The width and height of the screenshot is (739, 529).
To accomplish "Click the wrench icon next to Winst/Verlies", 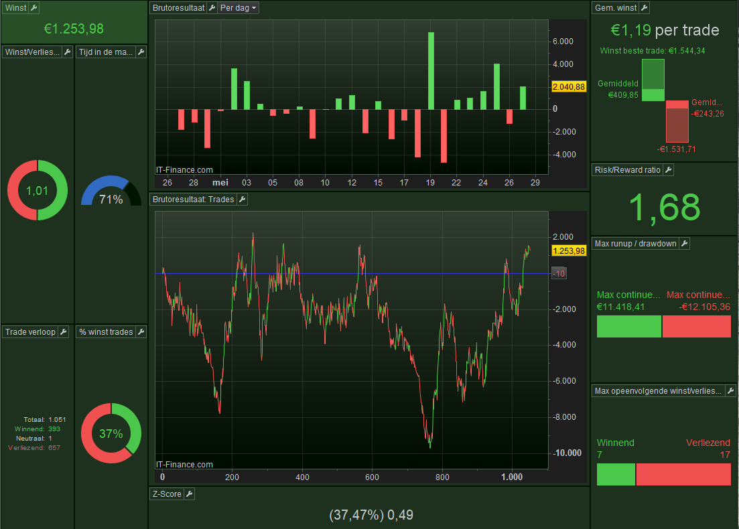I will [x=67, y=52].
